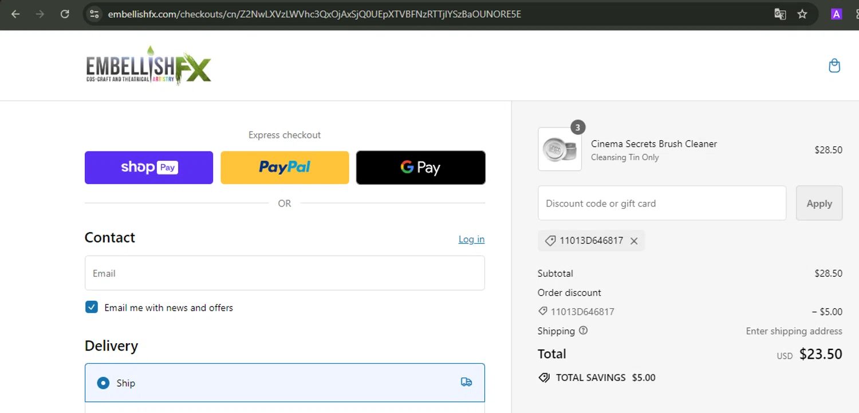Image resolution: width=859 pixels, height=413 pixels.
Task: Click the − $5.00 order discount amount
Action: click(827, 312)
